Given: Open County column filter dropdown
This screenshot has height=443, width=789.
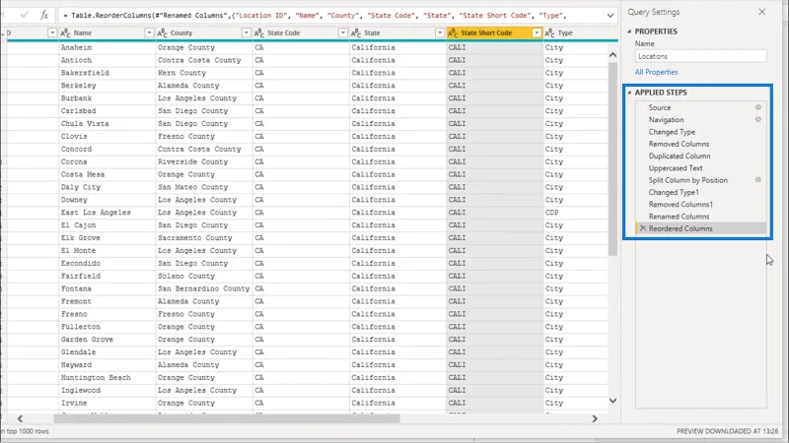Looking at the screenshot, I should coord(246,32).
